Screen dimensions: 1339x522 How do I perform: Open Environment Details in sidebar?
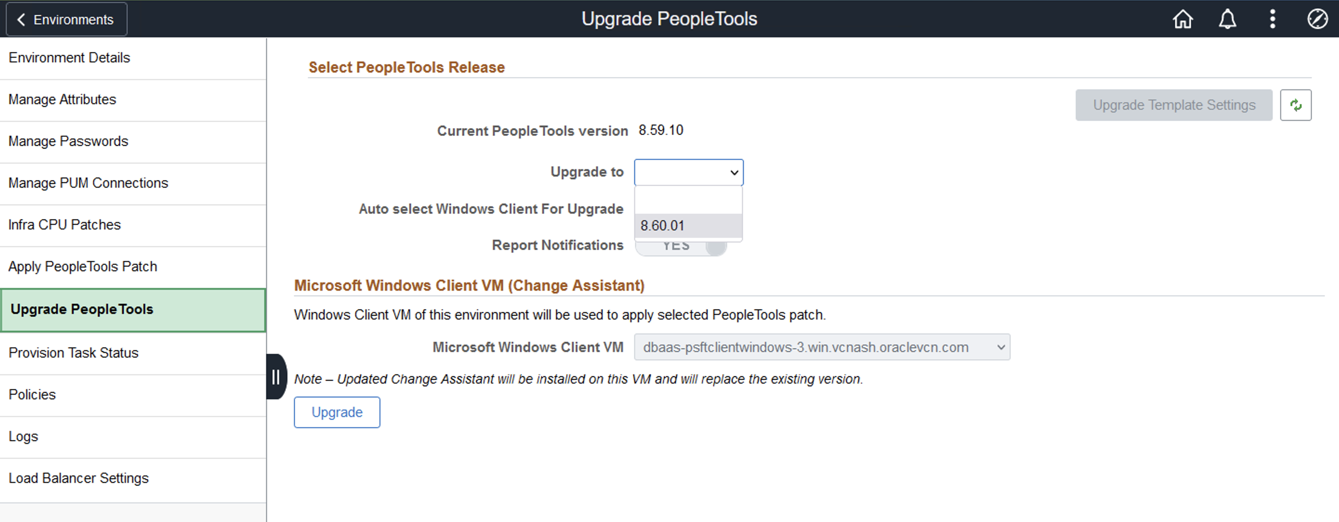(x=69, y=58)
